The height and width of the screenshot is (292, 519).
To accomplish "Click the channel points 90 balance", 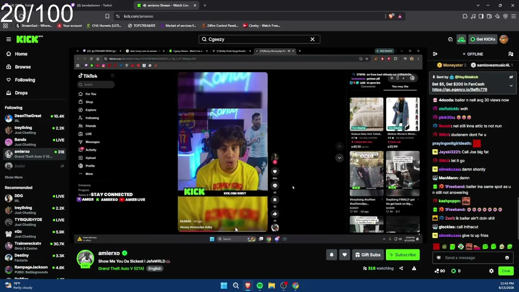I will (x=440, y=271).
